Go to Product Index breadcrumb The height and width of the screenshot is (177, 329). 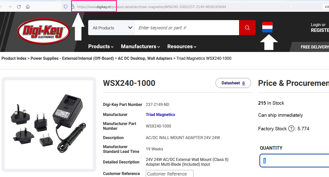click(14, 58)
